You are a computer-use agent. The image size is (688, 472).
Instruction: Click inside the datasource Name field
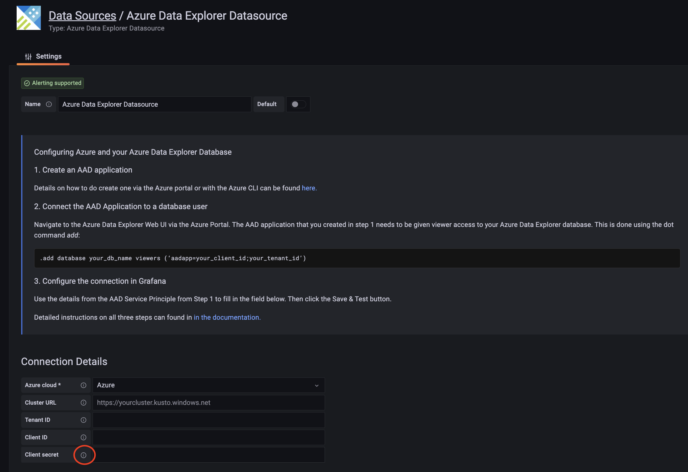click(154, 104)
